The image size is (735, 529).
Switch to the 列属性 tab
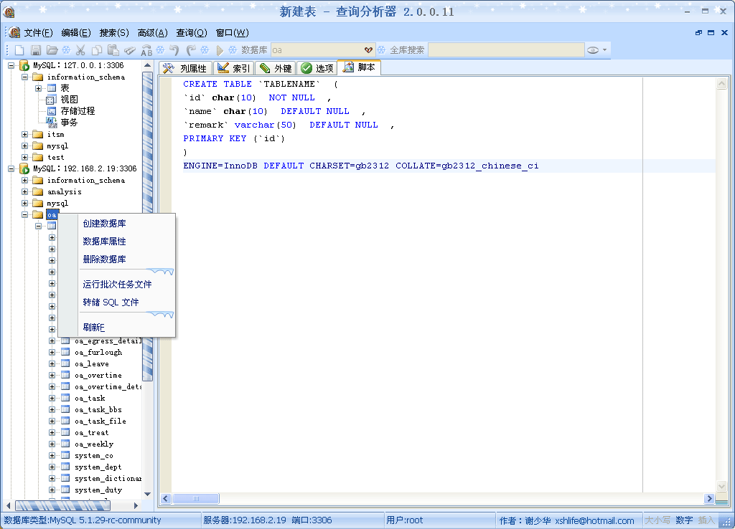tap(185, 68)
